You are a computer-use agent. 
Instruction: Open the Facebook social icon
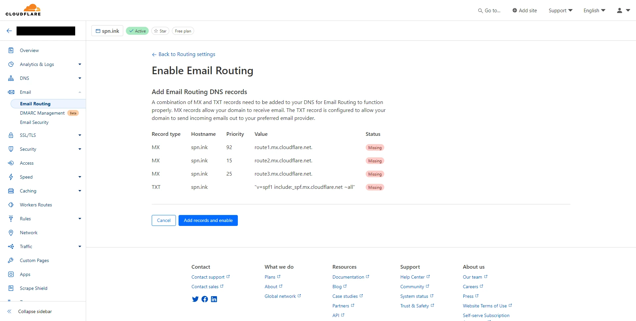tap(205, 299)
